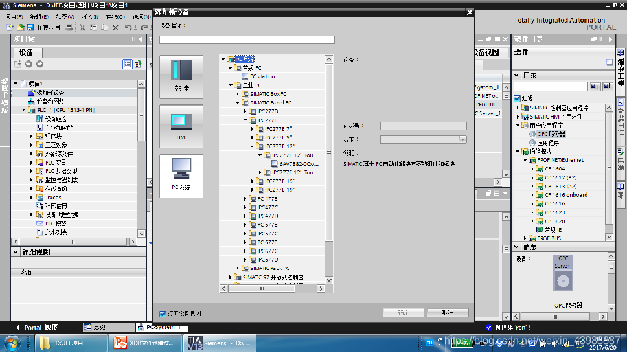
Task: Select the Controllers device category button
Action: pos(181,77)
